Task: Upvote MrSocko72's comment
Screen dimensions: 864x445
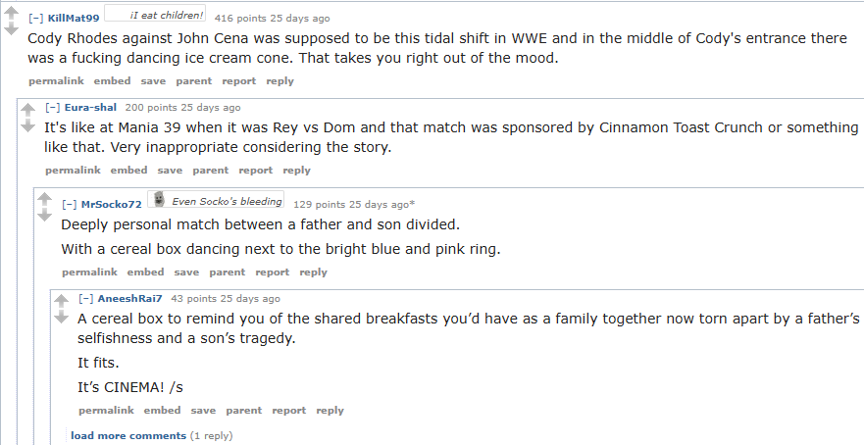Action: 44,199
